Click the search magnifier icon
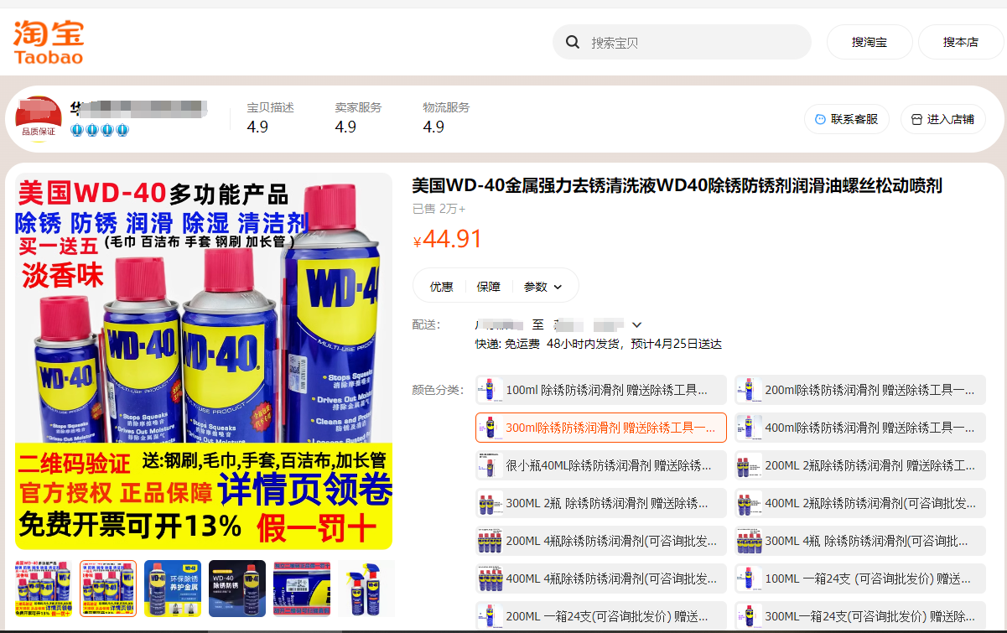The image size is (1007, 633). [573, 42]
